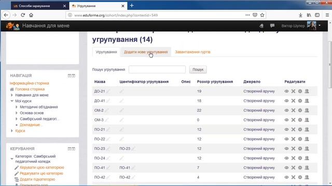Expand Основа основ node
Screen dimensions: 332x186
(17, 113)
